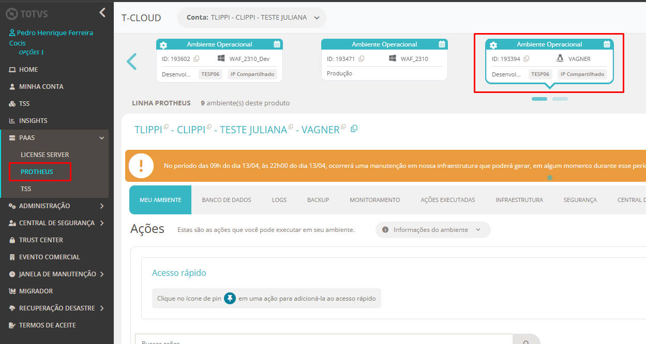Image resolution: width=646 pixels, height=344 pixels.
Task: Open the LOGS tab
Action: 279,200
